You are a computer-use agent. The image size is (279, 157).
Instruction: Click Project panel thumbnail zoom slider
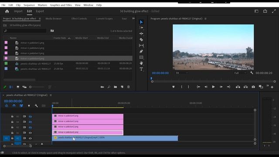37,87
